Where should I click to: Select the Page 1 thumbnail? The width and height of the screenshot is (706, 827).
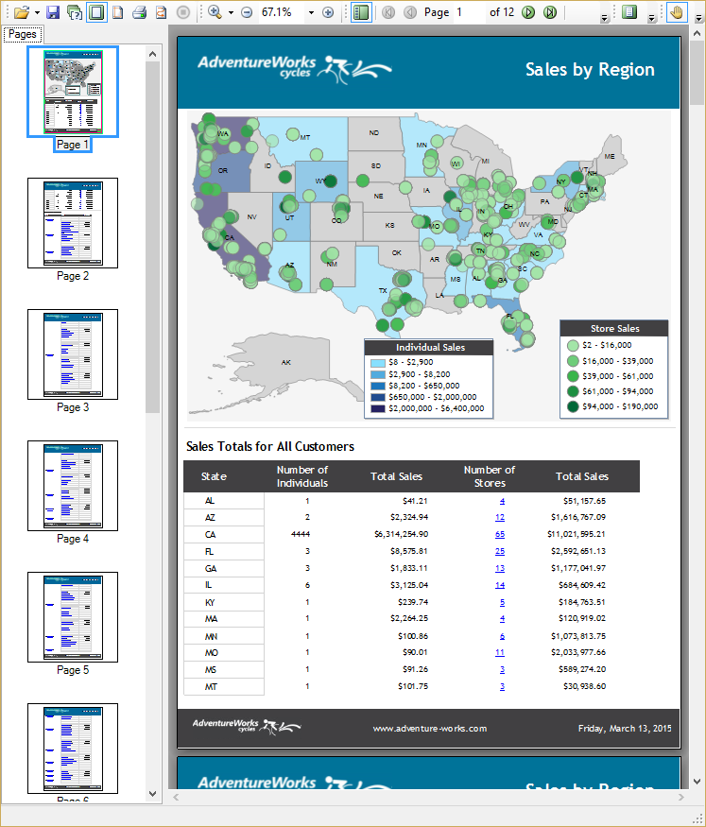tap(73, 92)
